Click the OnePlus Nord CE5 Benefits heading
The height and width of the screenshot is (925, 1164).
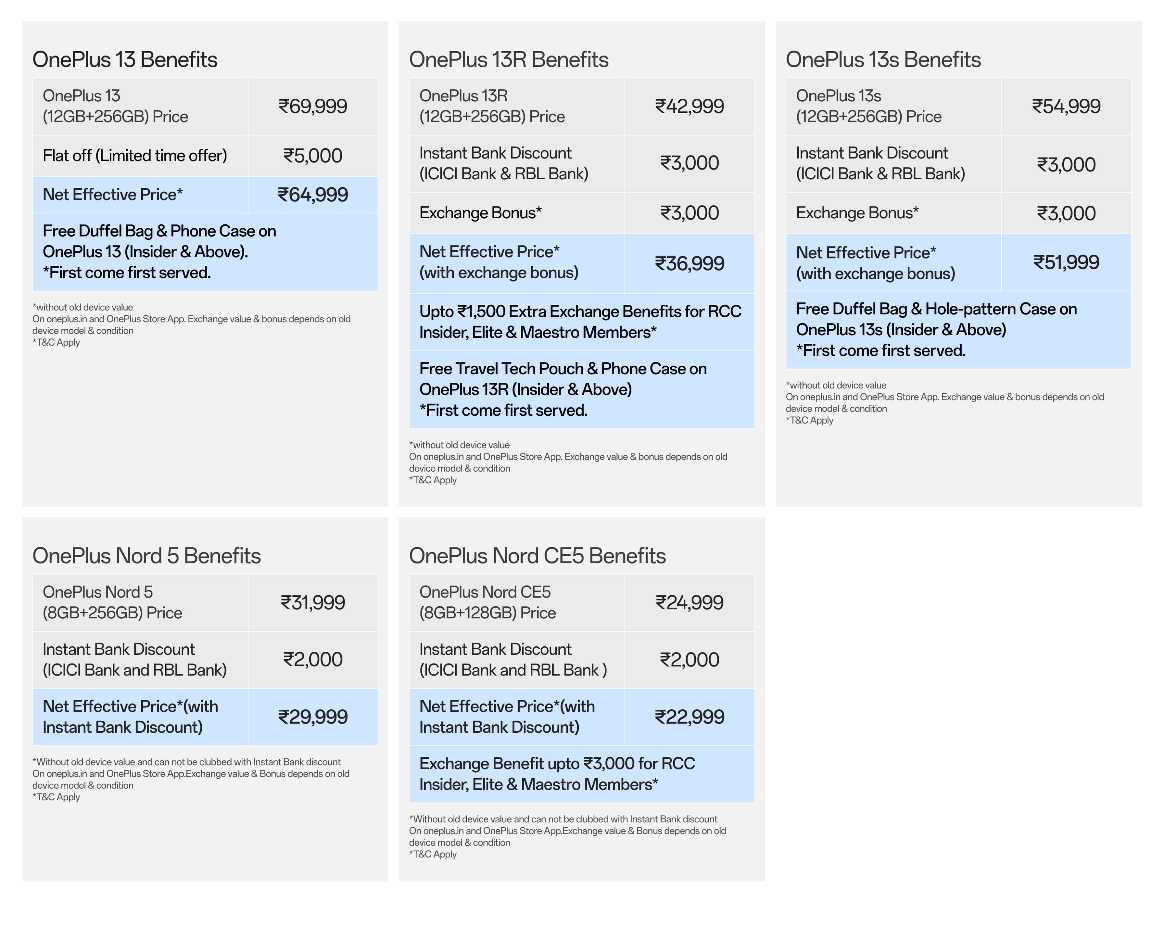(x=537, y=556)
